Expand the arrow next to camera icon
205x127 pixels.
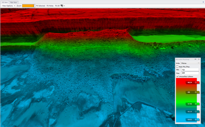point(64,6)
